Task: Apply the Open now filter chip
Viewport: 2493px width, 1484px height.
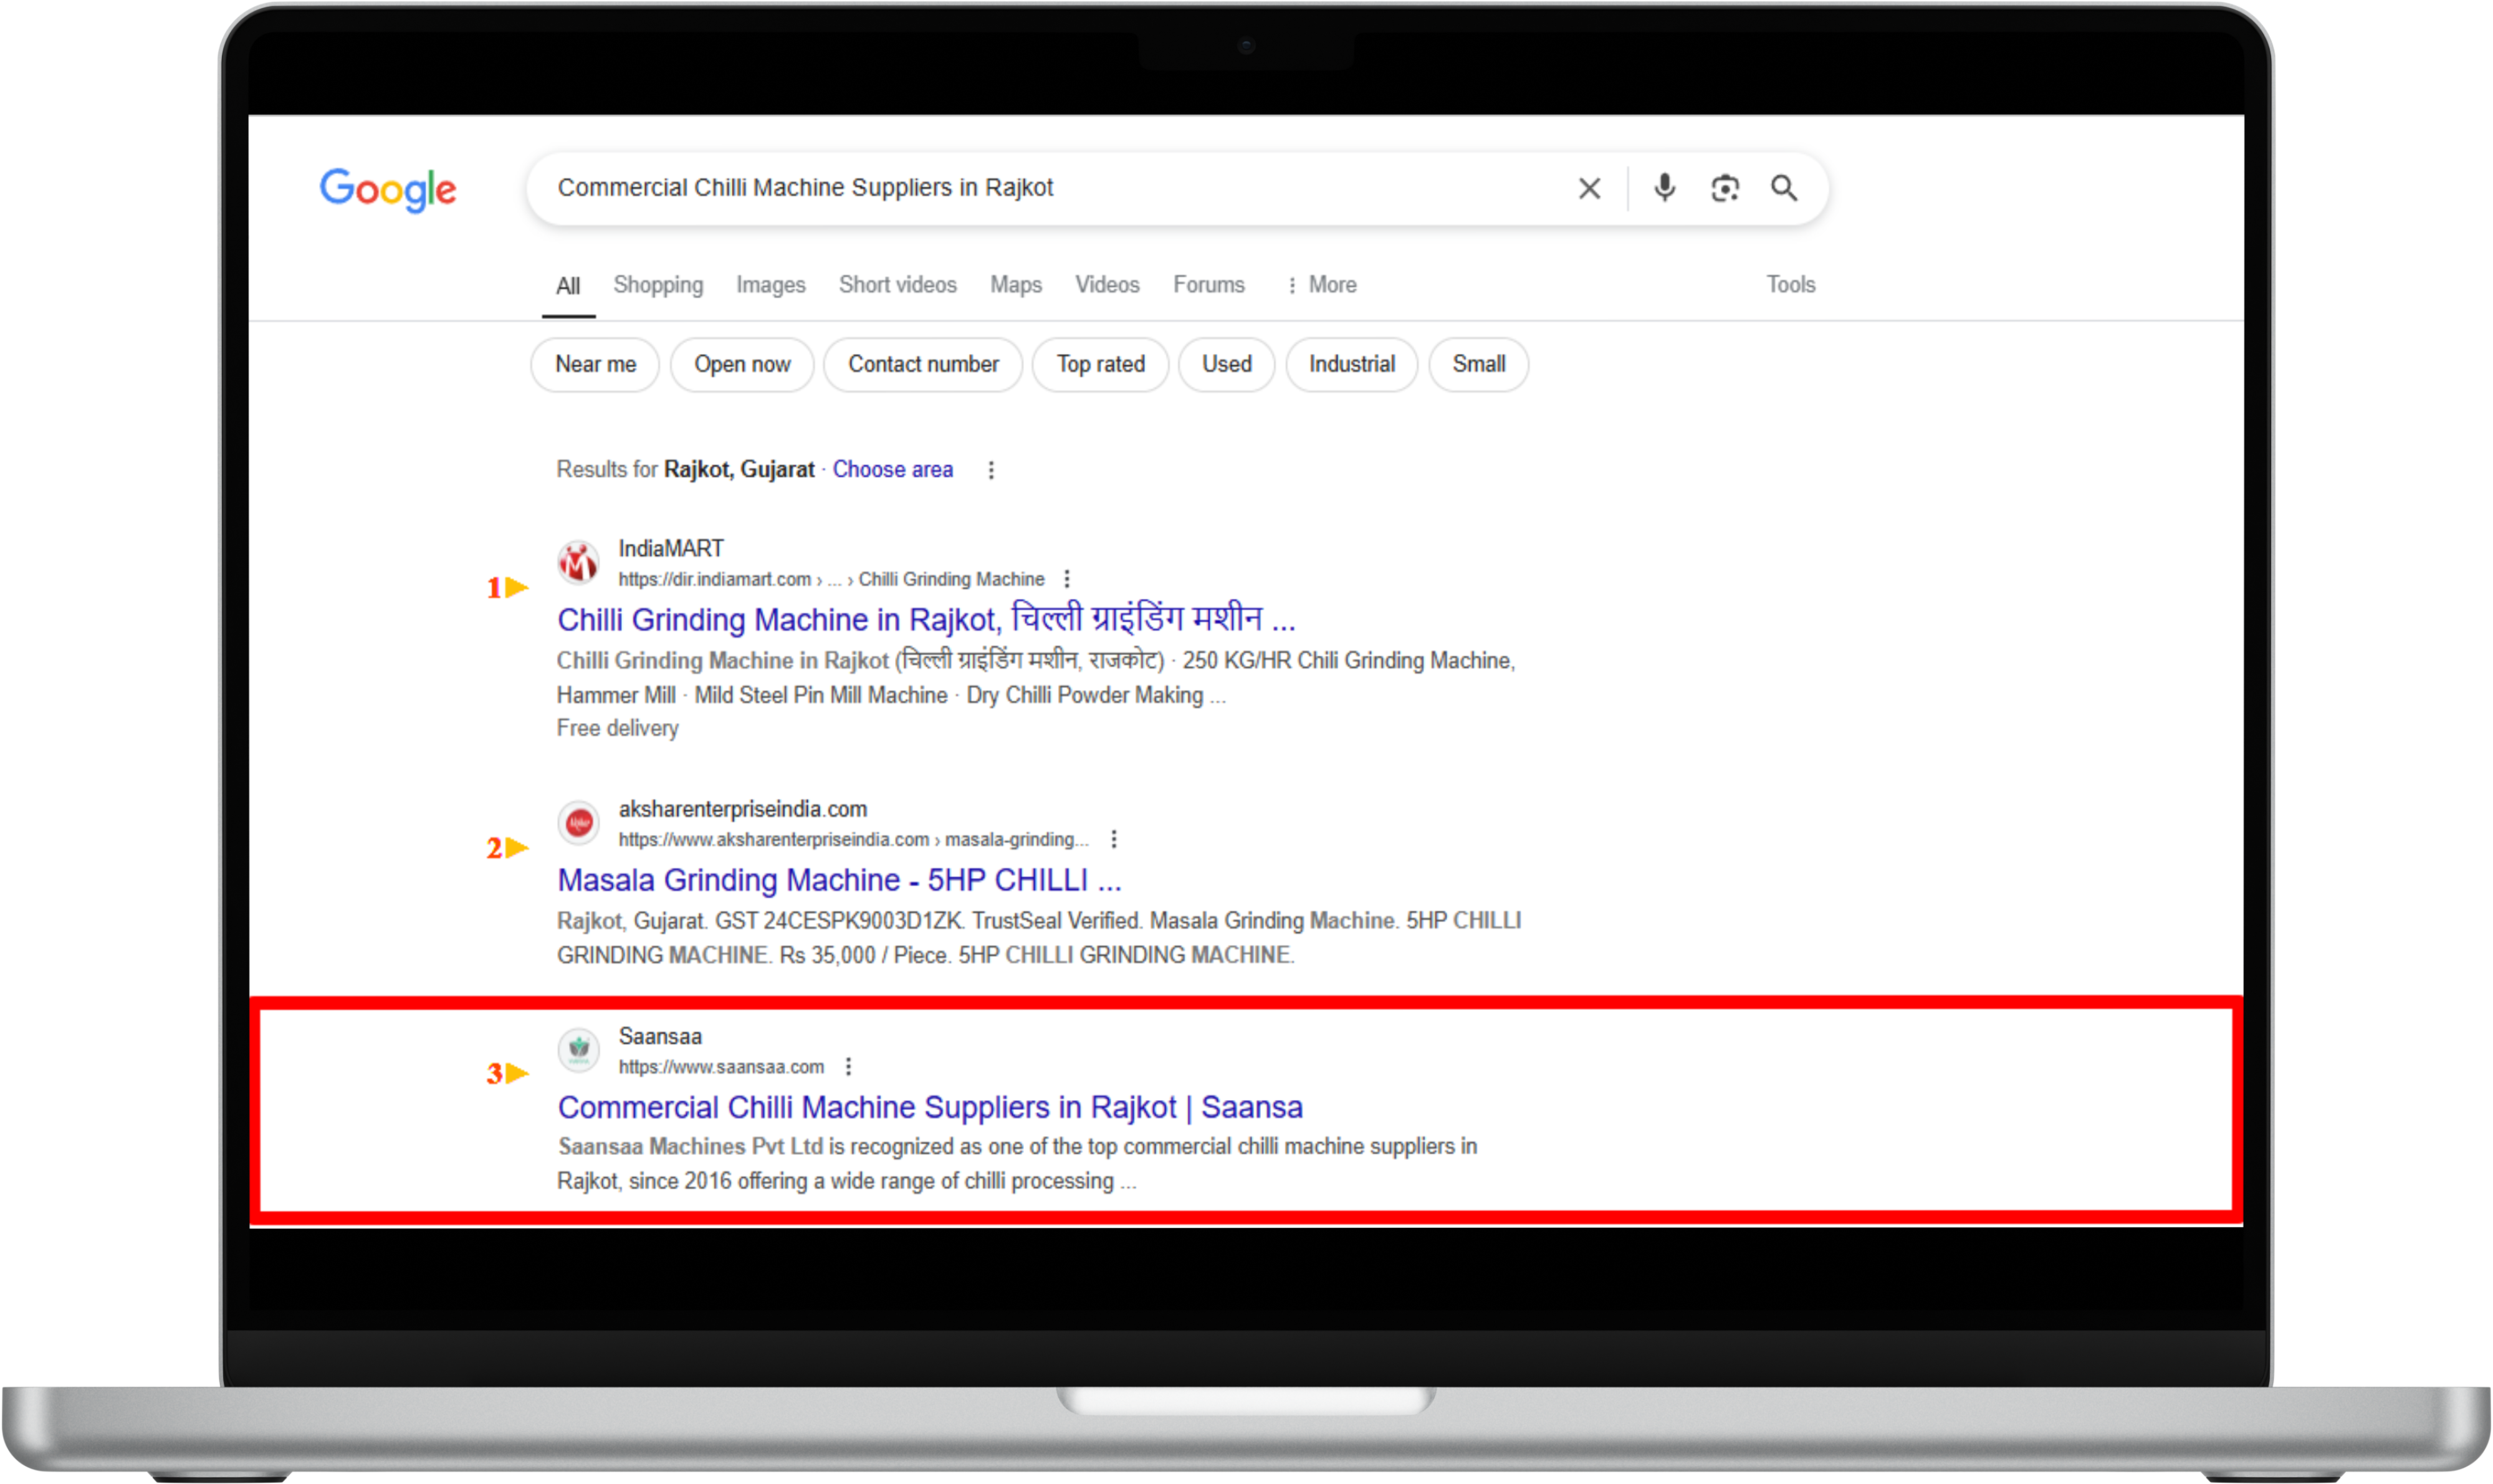Action: click(742, 364)
